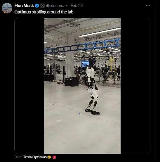Click the red Tesla logo affiliate badge

[x=54, y=157]
